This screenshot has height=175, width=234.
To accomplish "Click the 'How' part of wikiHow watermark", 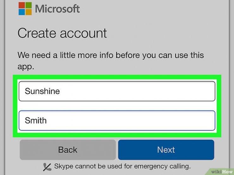I will pyautogui.click(x=227, y=172).
